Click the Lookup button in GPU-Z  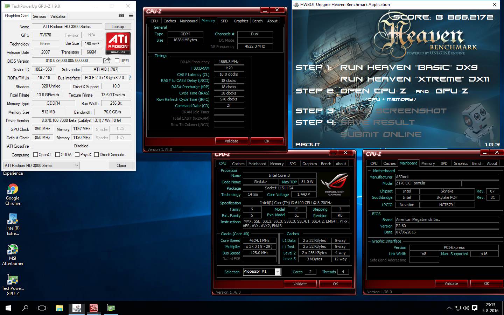click(x=118, y=27)
